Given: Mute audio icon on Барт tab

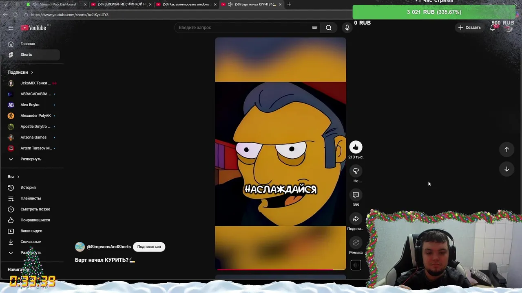Looking at the screenshot, I should 230,4.
